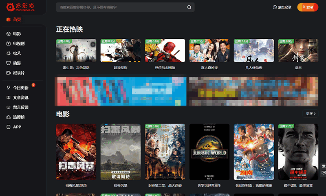Click the 综艺 variety icon

[x=9, y=53]
